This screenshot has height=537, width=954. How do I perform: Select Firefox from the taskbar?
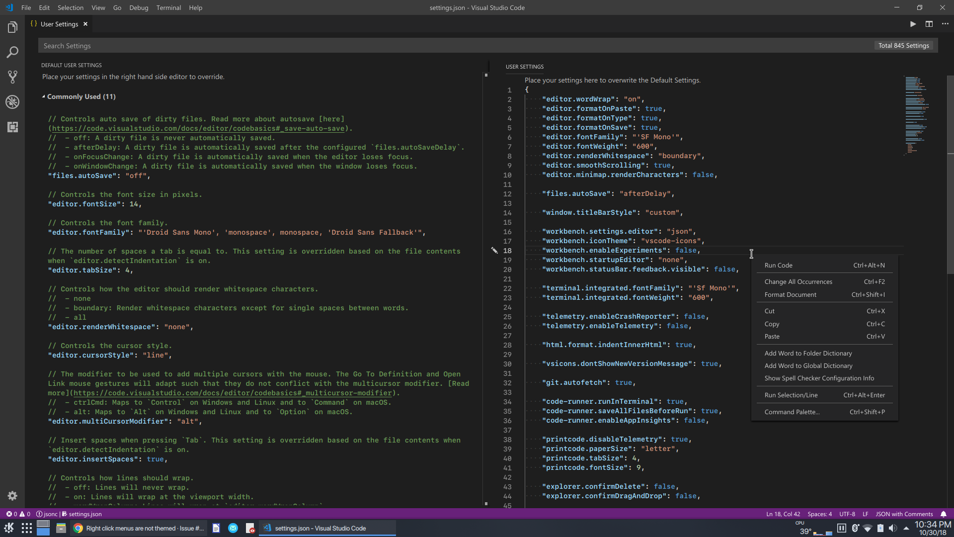point(78,528)
